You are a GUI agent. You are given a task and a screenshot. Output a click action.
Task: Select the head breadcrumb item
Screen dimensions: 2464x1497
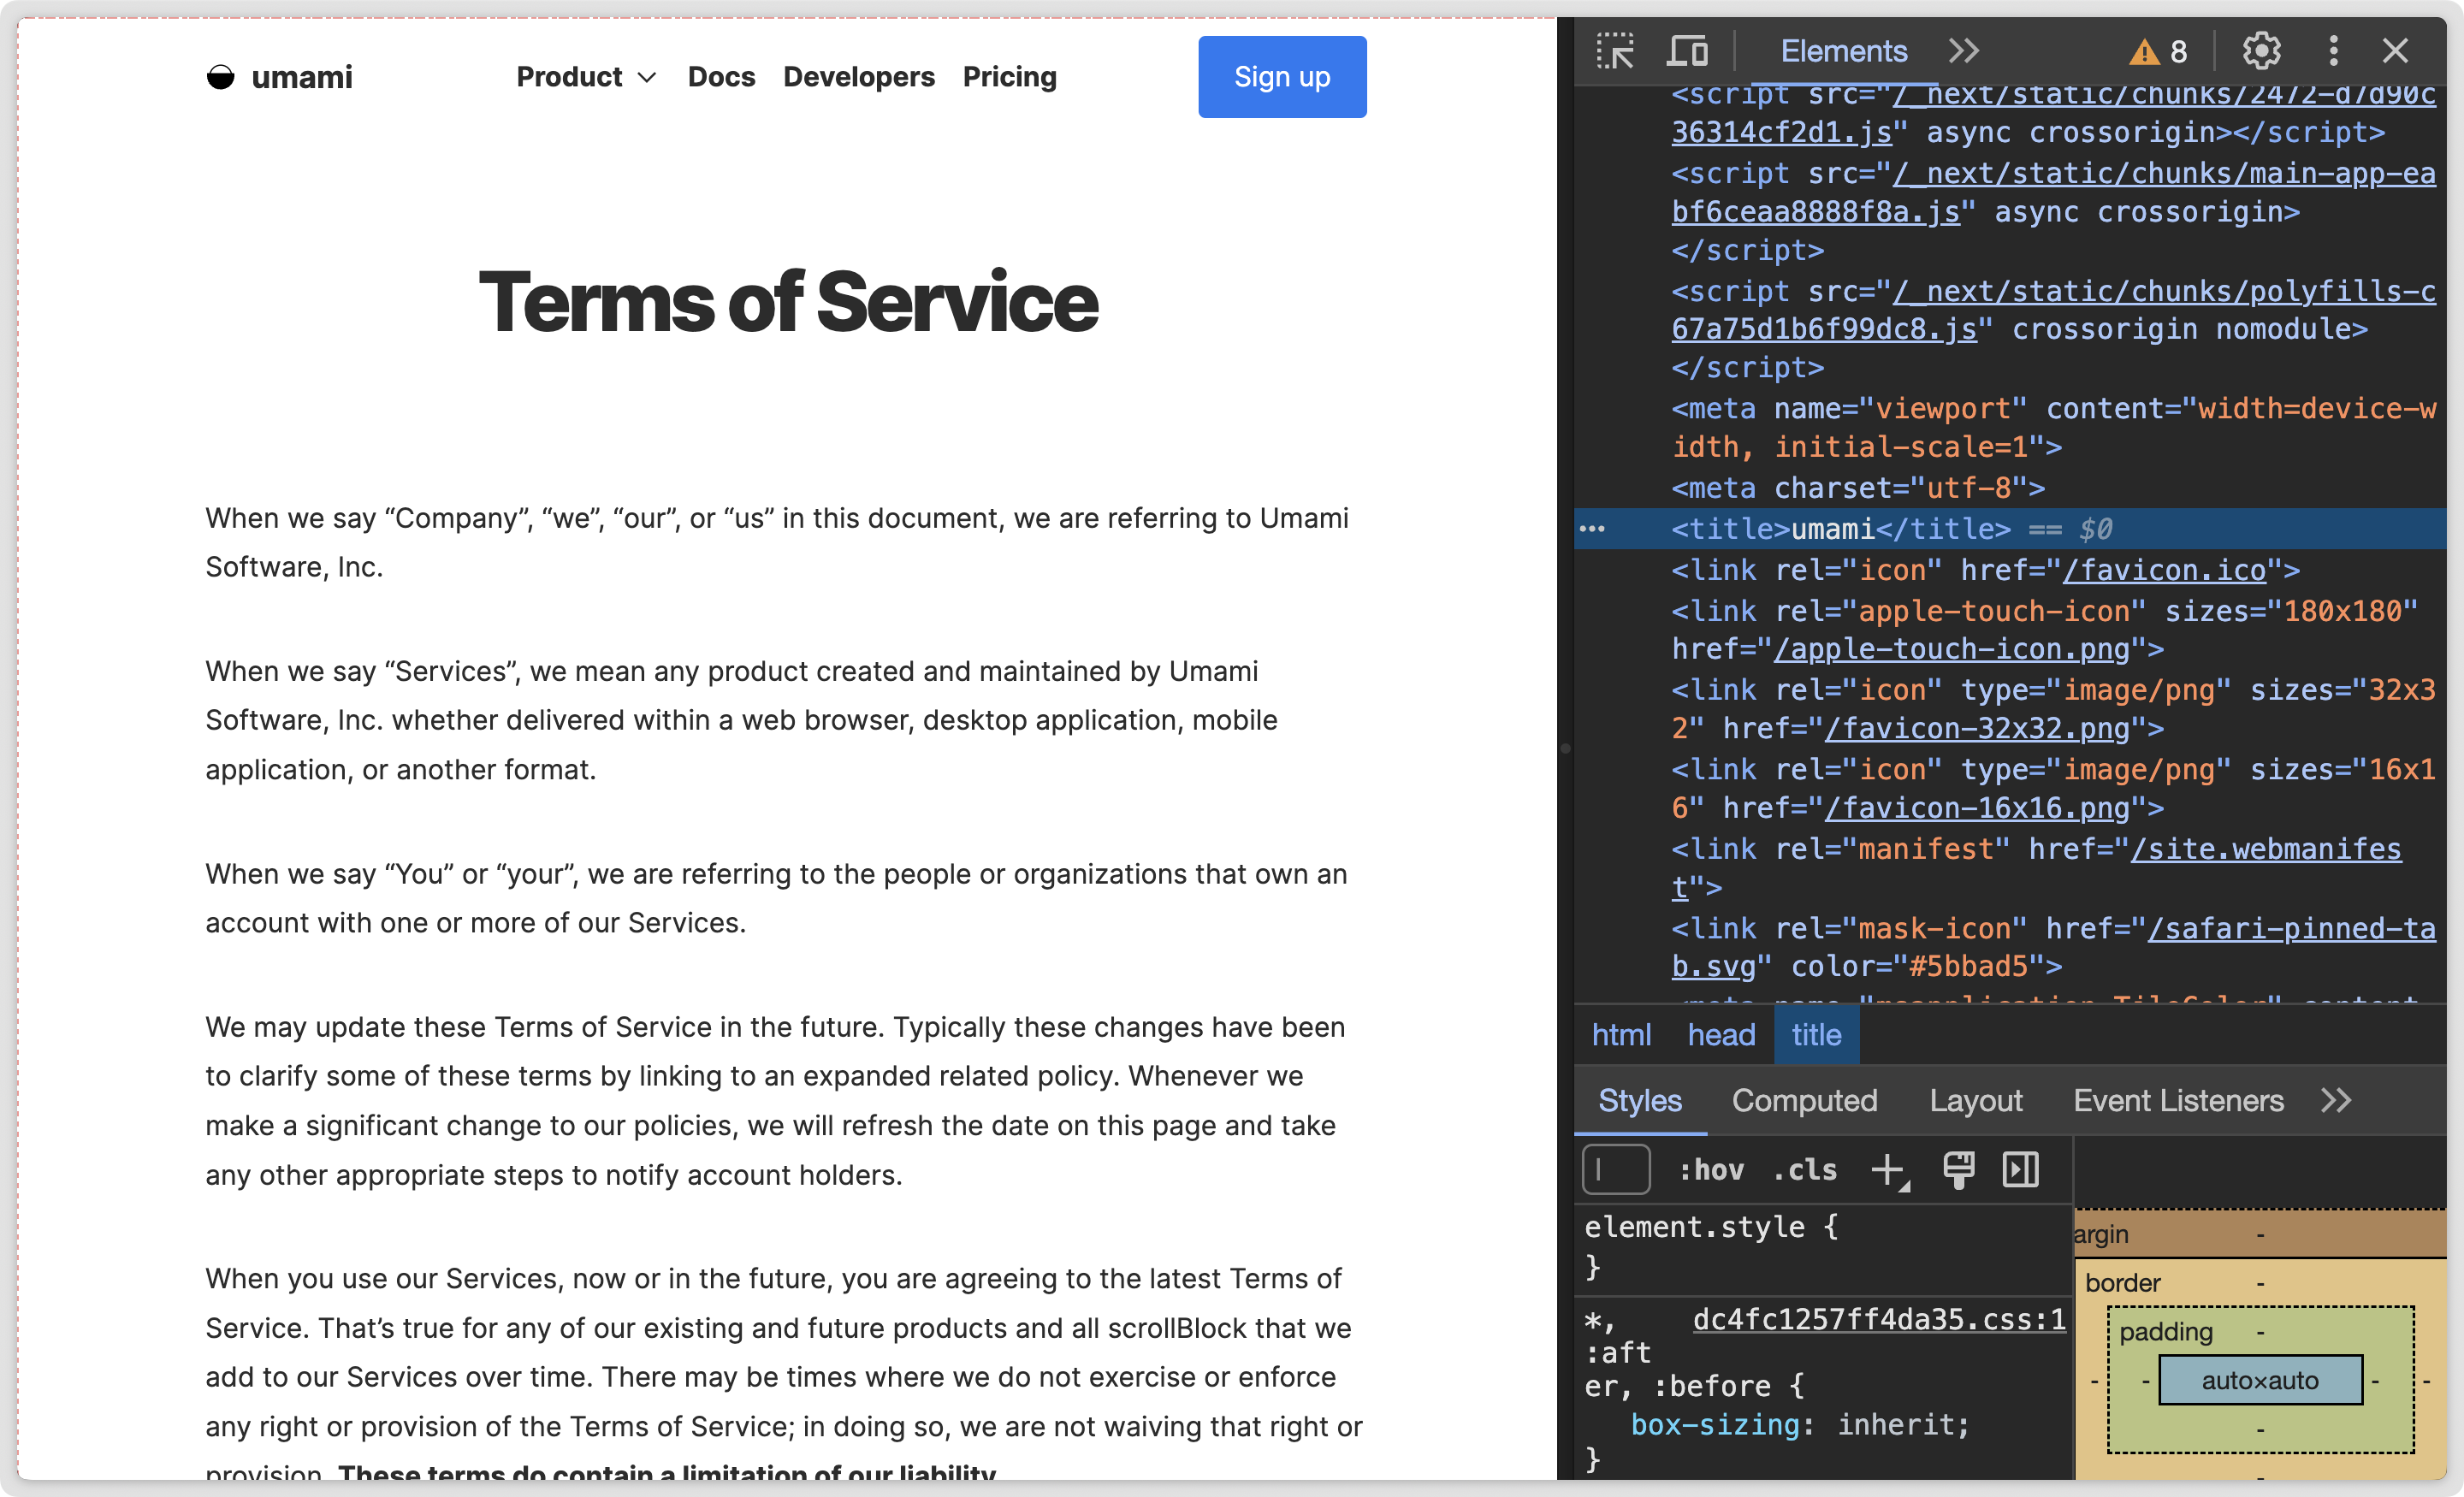(1720, 1035)
